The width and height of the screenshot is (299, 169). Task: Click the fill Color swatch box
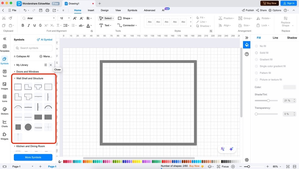tap(290, 87)
